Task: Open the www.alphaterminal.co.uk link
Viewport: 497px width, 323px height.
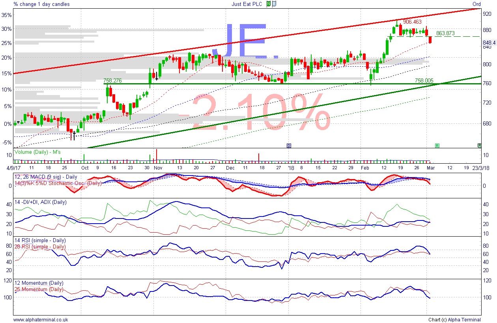Action: [41, 319]
